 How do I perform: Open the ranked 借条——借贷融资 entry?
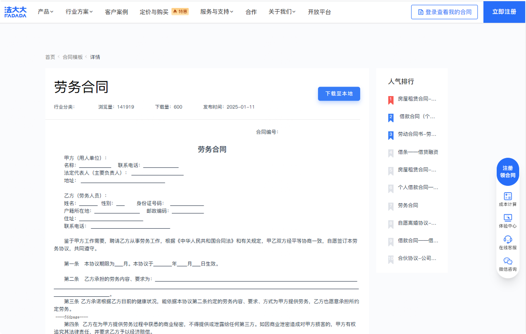pyautogui.click(x=418, y=152)
